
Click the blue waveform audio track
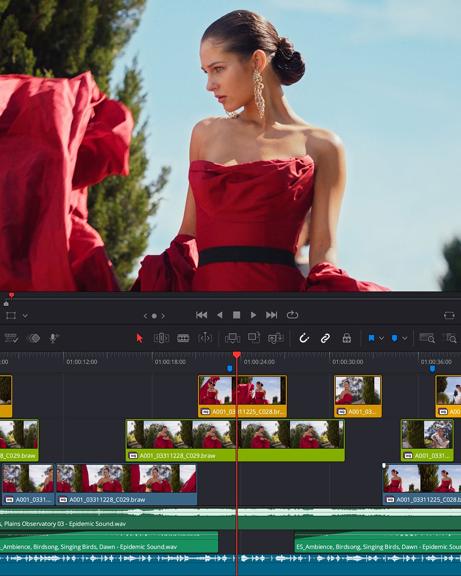coord(230,565)
